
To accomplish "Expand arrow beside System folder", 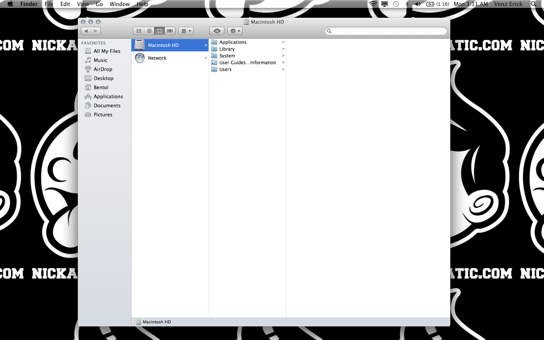I will click(283, 56).
